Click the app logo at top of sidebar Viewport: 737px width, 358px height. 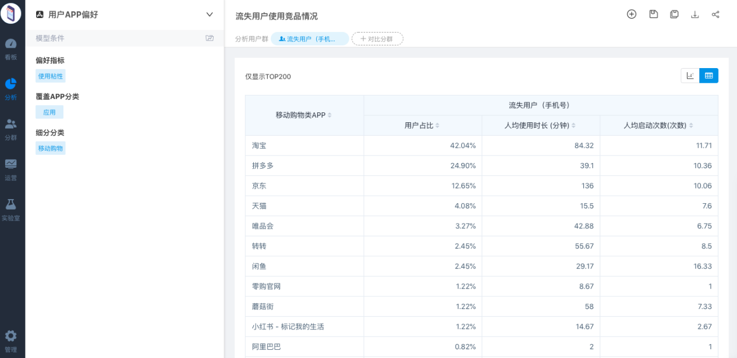[x=10, y=13]
